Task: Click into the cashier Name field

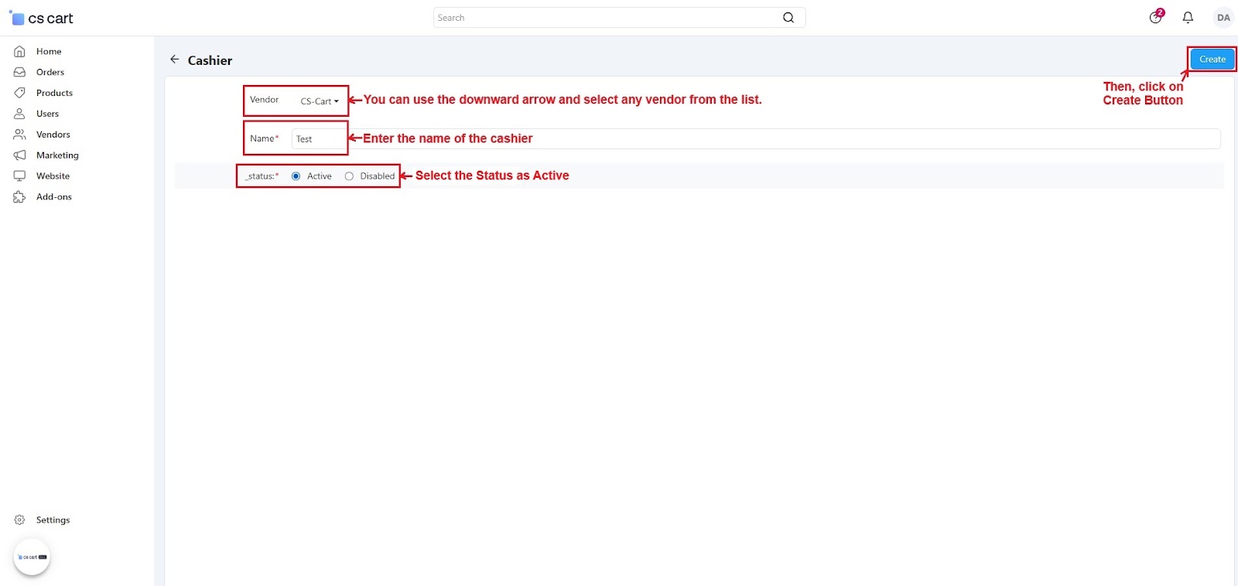Action: (755, 139)
